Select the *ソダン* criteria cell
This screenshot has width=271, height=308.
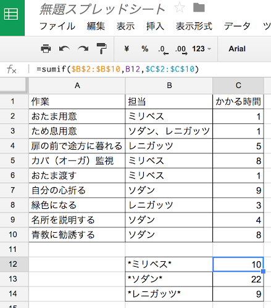point(169,279)
